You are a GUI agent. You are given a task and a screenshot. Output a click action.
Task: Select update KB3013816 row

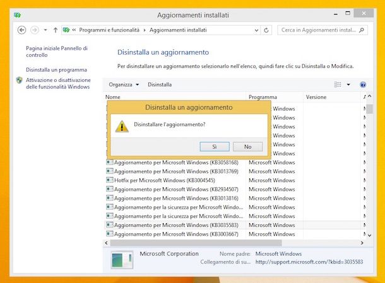tap(235, 198)
